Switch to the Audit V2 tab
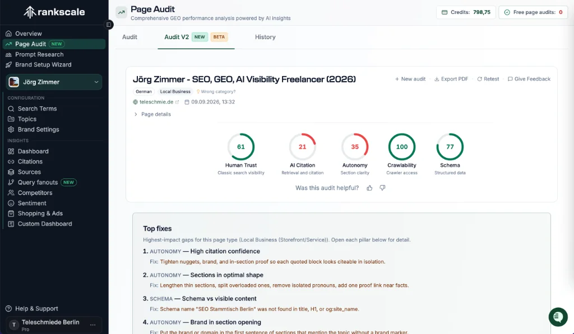The image size is (574, 334). [x=196, y=37]
